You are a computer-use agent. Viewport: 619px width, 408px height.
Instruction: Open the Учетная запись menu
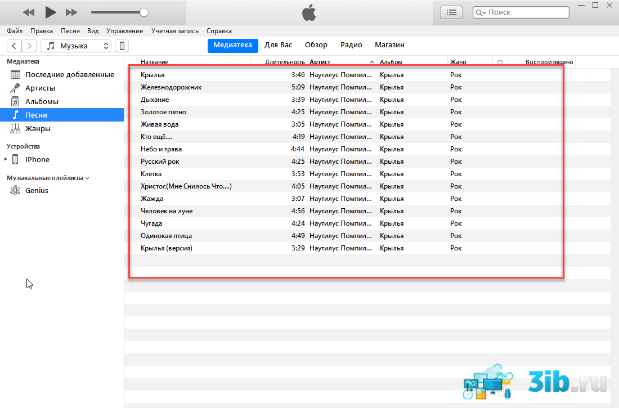click(x=175, y=31)
